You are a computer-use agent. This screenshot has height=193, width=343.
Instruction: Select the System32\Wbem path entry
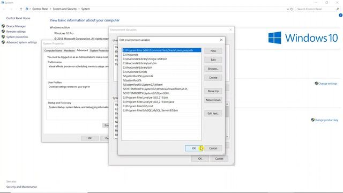162,85
